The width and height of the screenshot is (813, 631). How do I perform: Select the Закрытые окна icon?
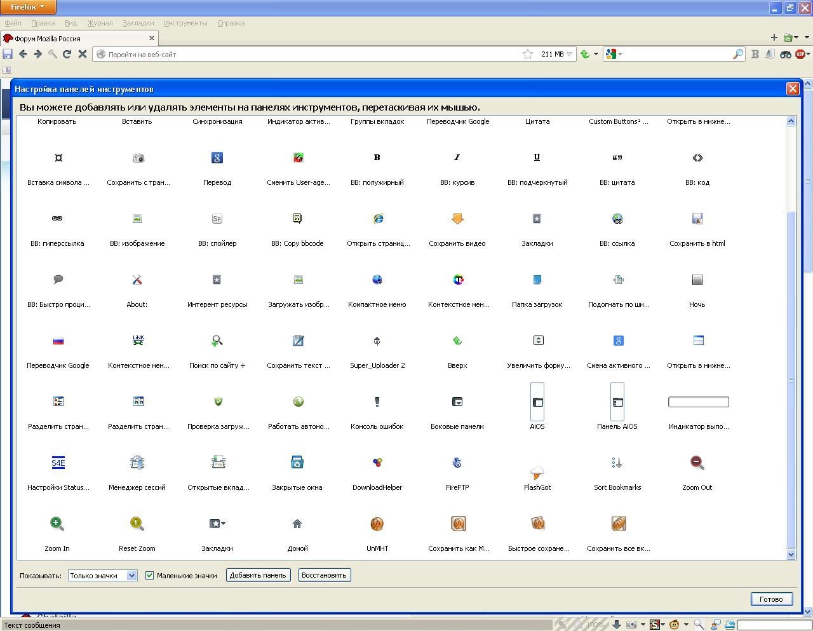coord(297,463)
